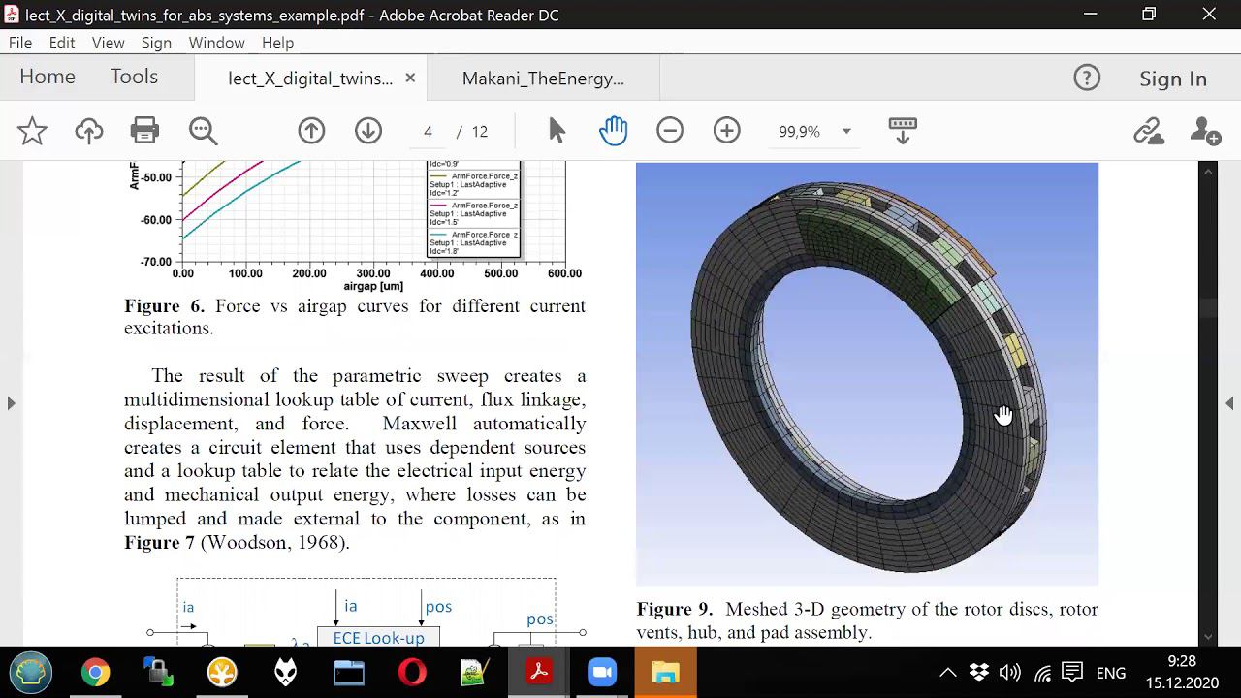Viewport: 1241px width, 698px height.
Task: Click the 99,9% zoom value
Action: [x=799, y=131]
